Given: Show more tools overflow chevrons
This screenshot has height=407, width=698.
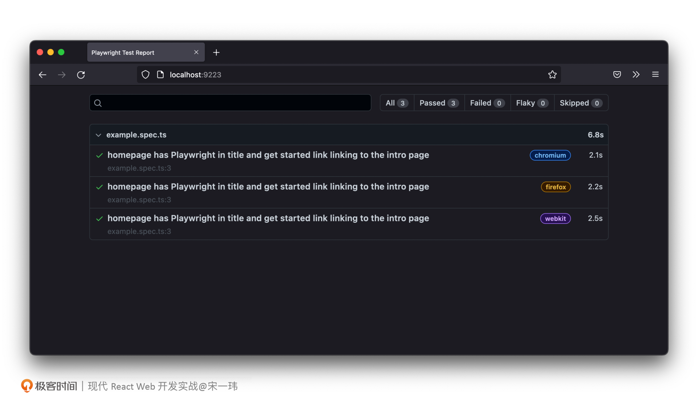Looking at the screenshot, I should pyautogui.click(x=636, y=75).
